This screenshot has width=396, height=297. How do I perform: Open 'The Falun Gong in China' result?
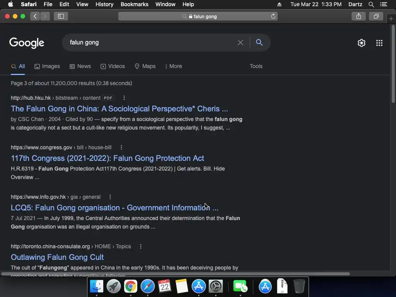119,109
